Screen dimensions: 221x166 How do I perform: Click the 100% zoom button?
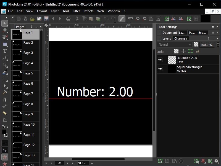tap(130, 18)
